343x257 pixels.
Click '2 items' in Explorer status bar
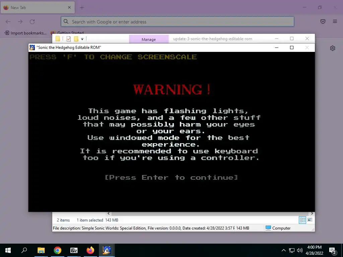[x=63, y=220]
